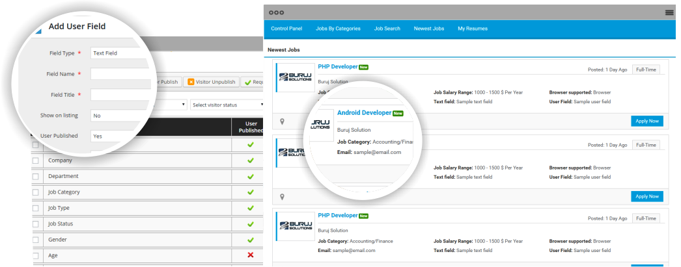
Task: Click the Age field name
Action: 53,256
